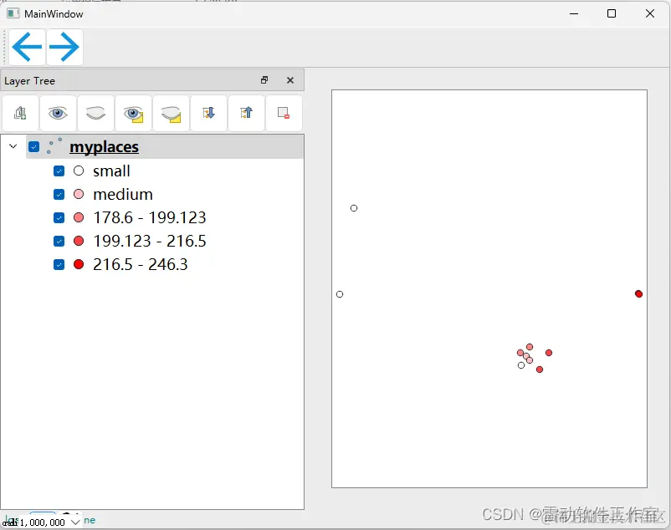Click the blue back arrow toolbar button
This screenshot has height=530, width=671.
click(27, 47)
